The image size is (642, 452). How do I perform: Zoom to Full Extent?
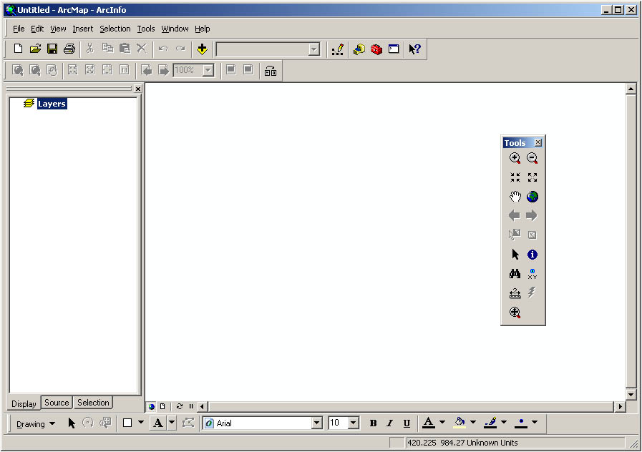coord(532,196)
